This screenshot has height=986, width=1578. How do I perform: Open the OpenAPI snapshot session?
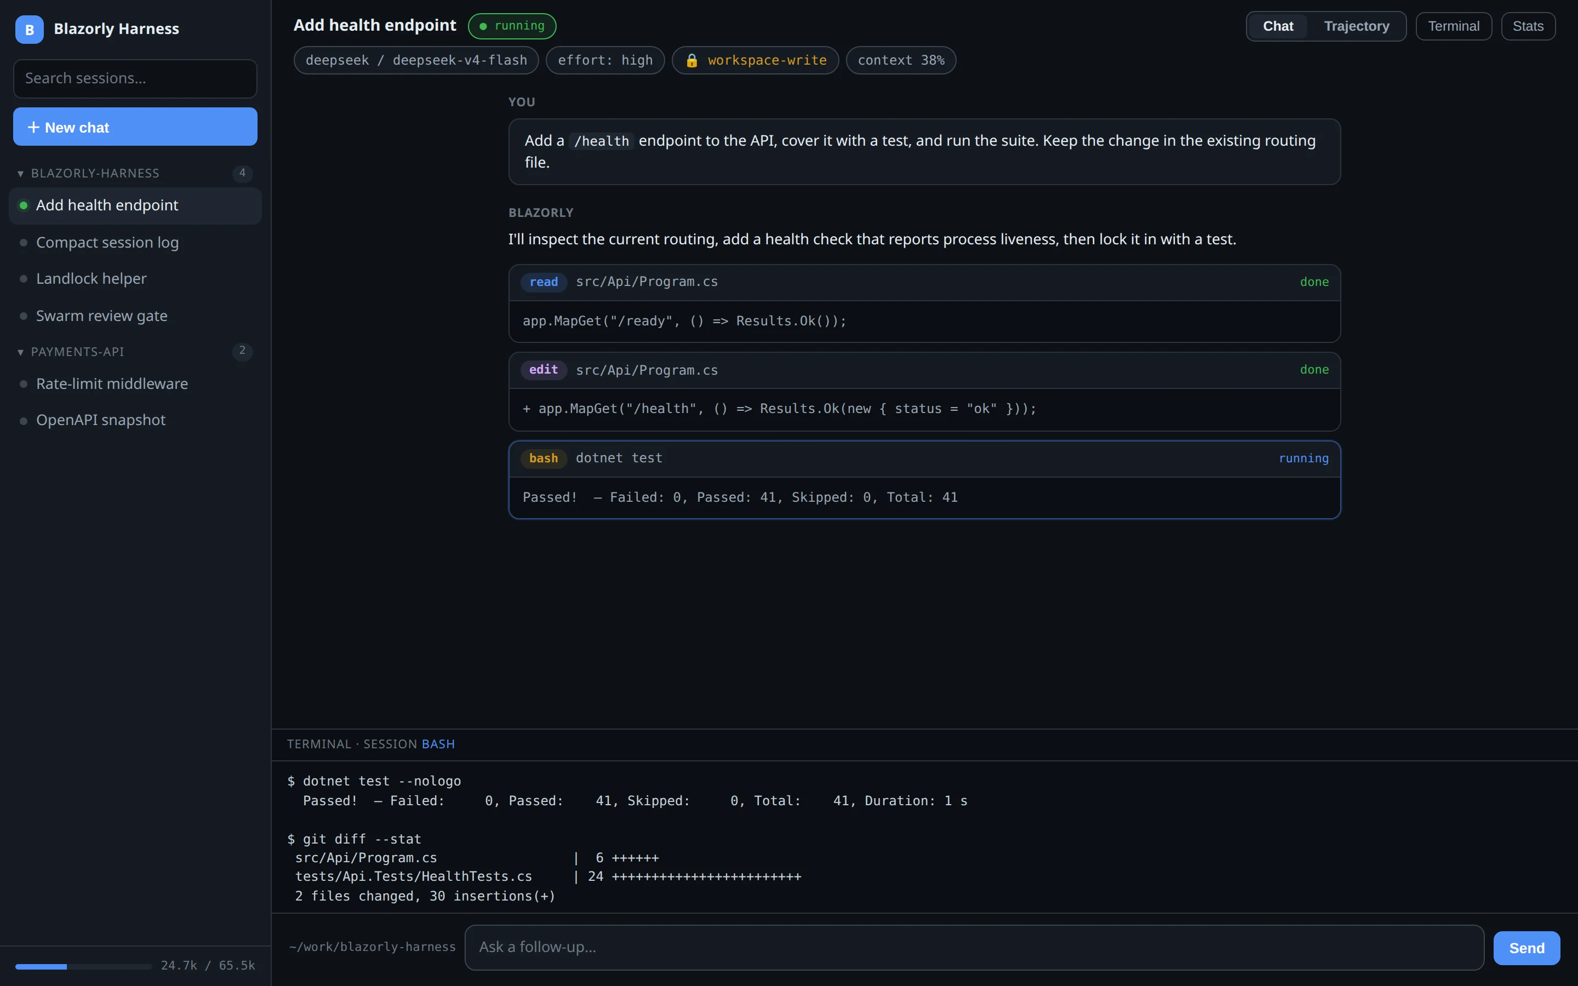135,421
